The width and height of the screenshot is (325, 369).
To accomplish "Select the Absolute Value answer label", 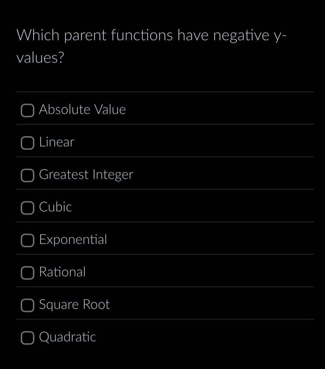I will (83, 110).
